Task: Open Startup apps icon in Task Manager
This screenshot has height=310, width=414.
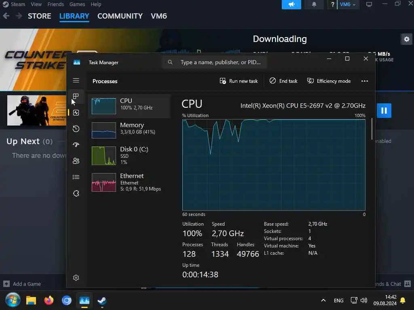Action: click(76, 145)
